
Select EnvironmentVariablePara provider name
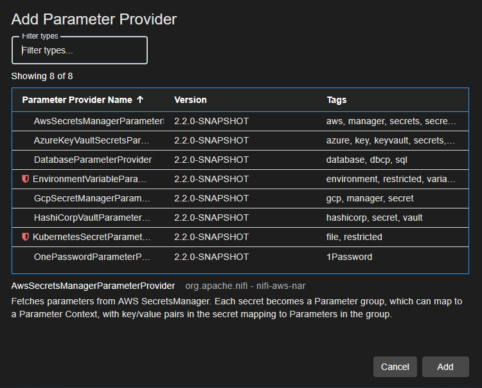(x=89, y=179)
